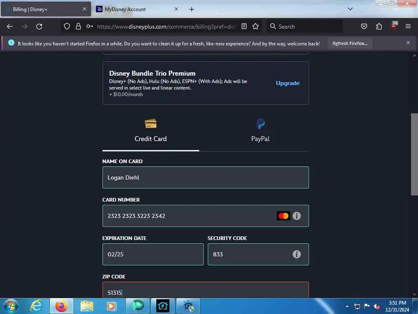Click the Card Number input field
This screenshot has width=418, height=314.
click(206, 216)
